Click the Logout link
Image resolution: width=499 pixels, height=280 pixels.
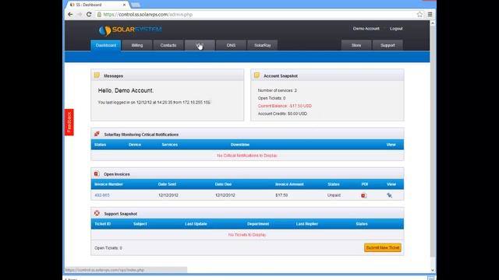pyautogui.click(x=396, y=29)
